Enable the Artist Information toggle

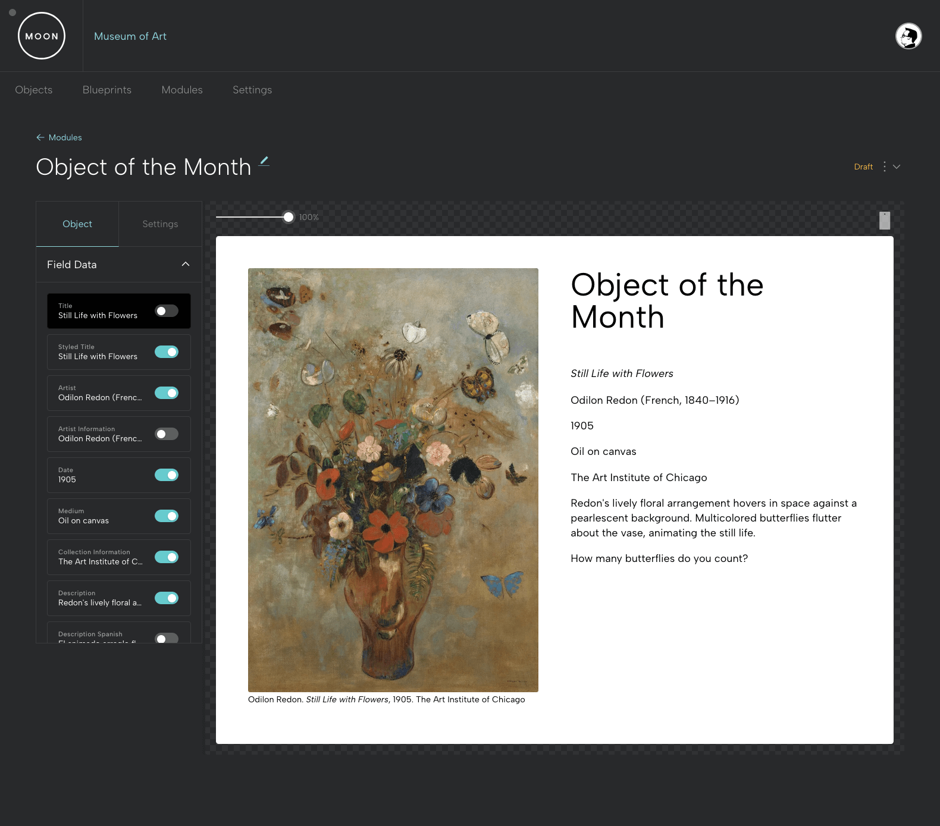coord(167,434)
